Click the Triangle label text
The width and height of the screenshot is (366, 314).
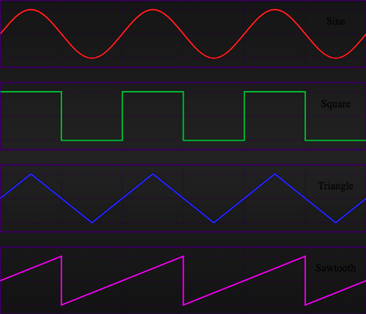(x=335, y=186)
